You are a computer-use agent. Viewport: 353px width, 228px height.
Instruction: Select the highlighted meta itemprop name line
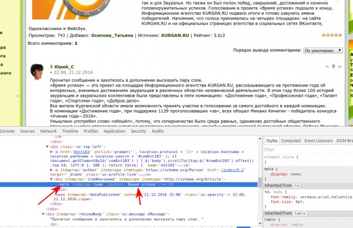tap(129, 184)
